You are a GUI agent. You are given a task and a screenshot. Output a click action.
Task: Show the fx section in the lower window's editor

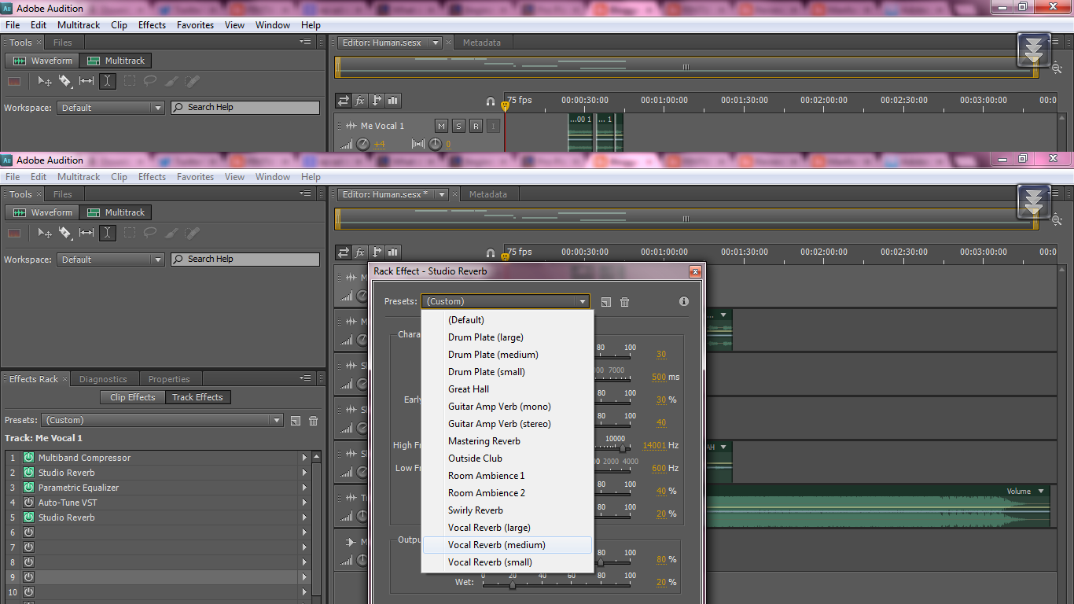(360, 252)
